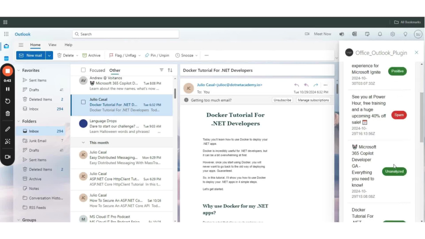Open All Bookmarks folder

pos(407,22)
